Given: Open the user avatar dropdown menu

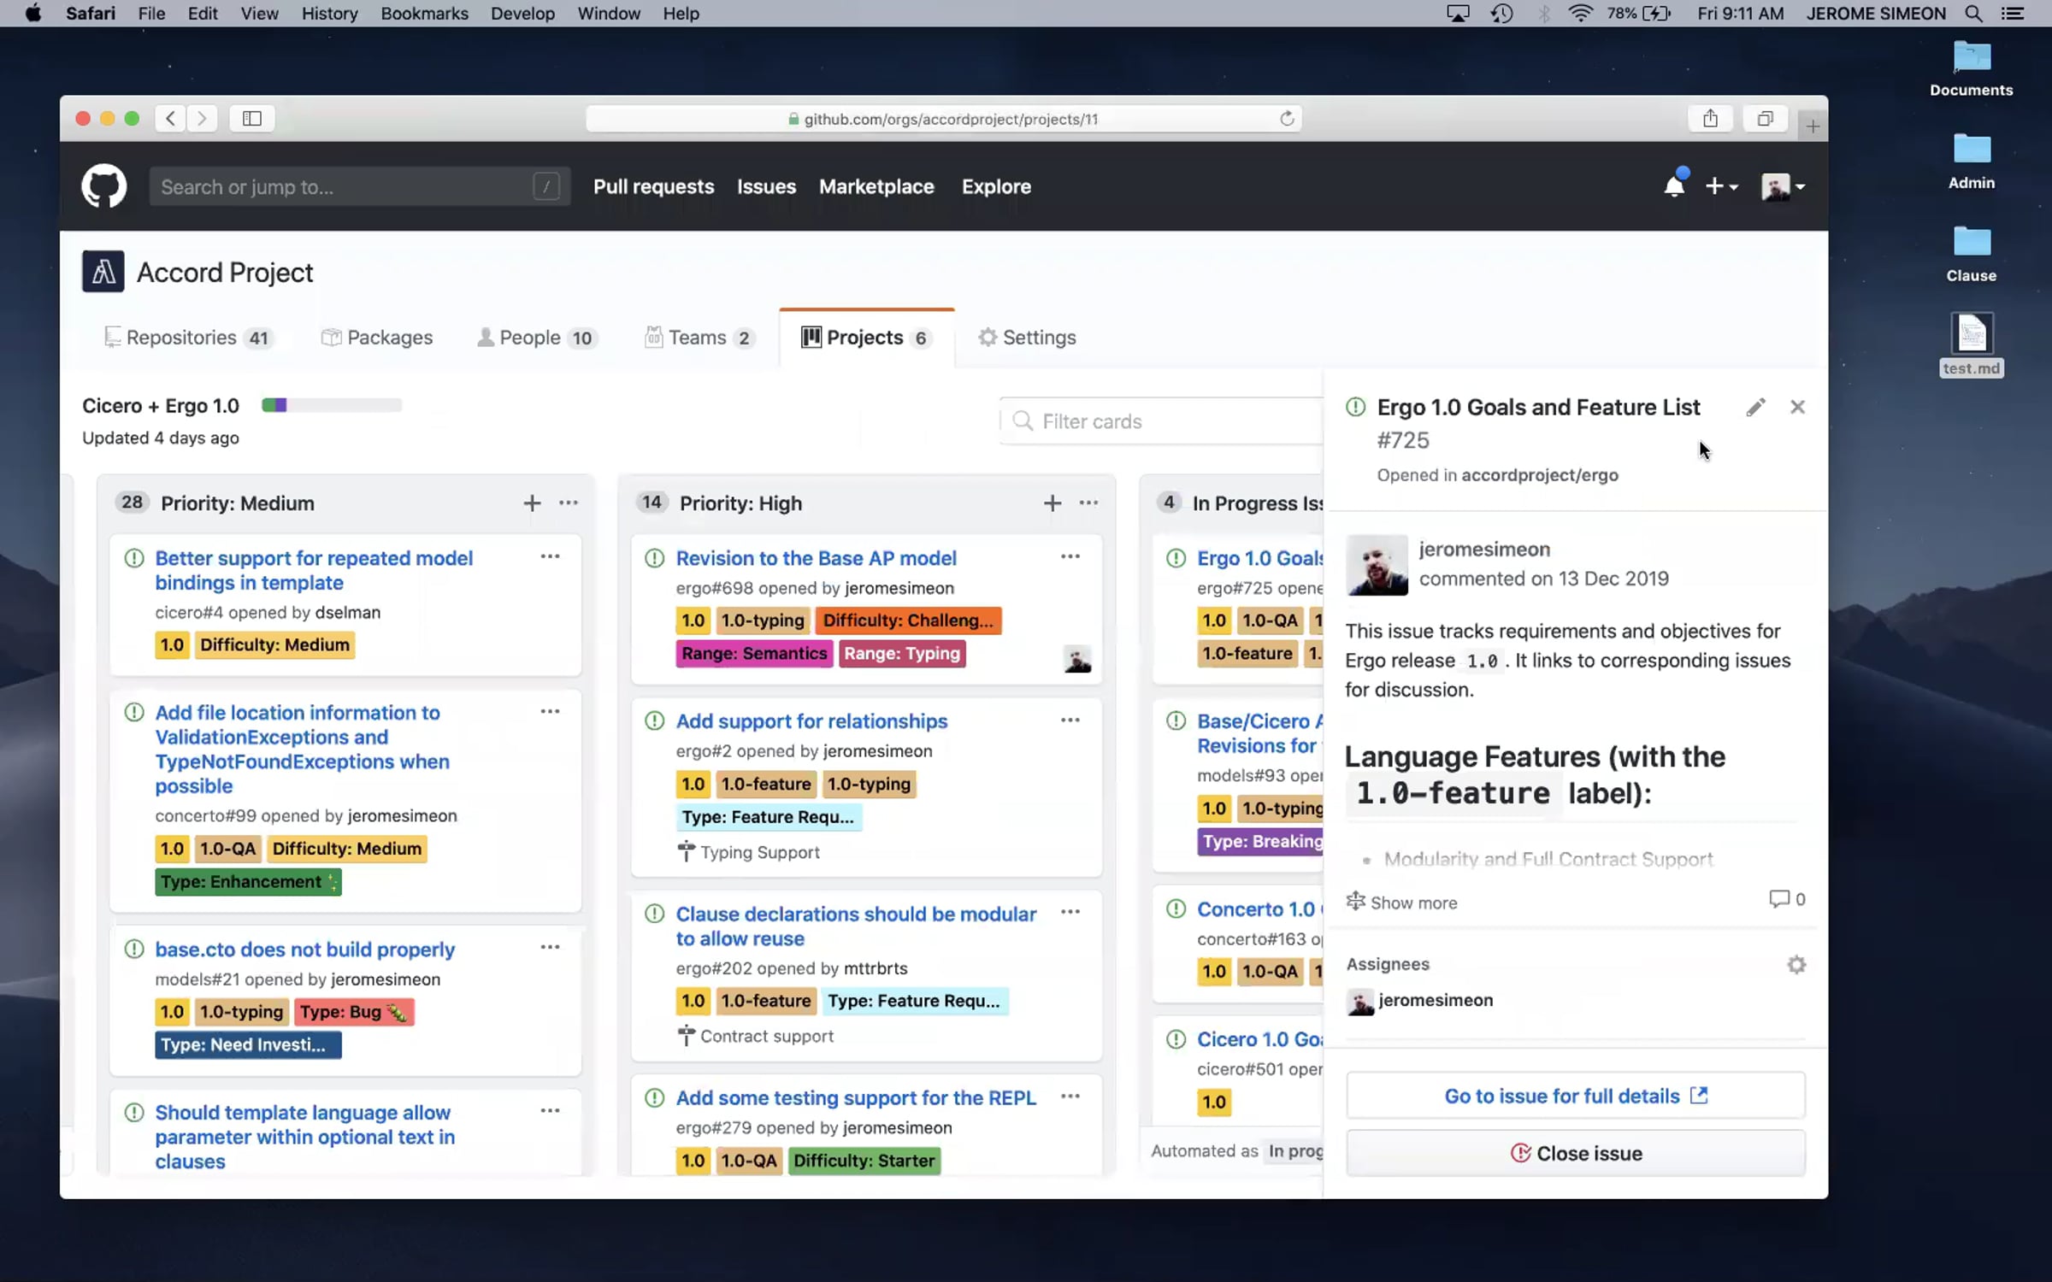Looking at the screenshot, I should (1783, 186).
